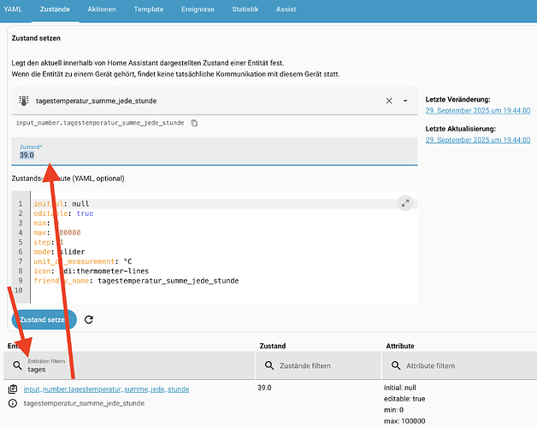Viewport: 537px width, 427px height.
Task: Click the 'editable: true' line in the editor
Action: [x=63, y=213]
